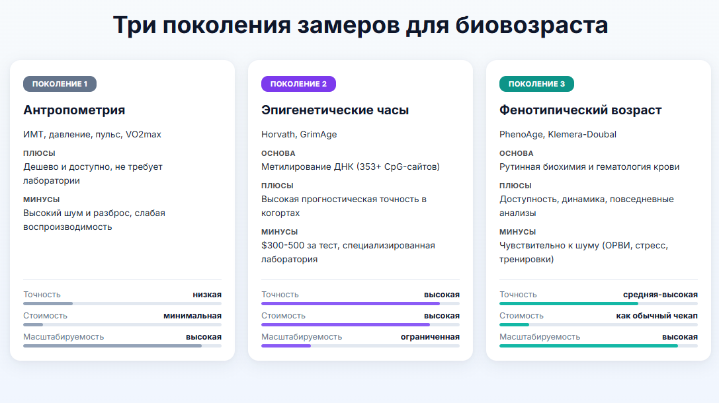Click the Стоимость bar in the purple card
This screenshot has height=403, width=719.
point(359,324)
